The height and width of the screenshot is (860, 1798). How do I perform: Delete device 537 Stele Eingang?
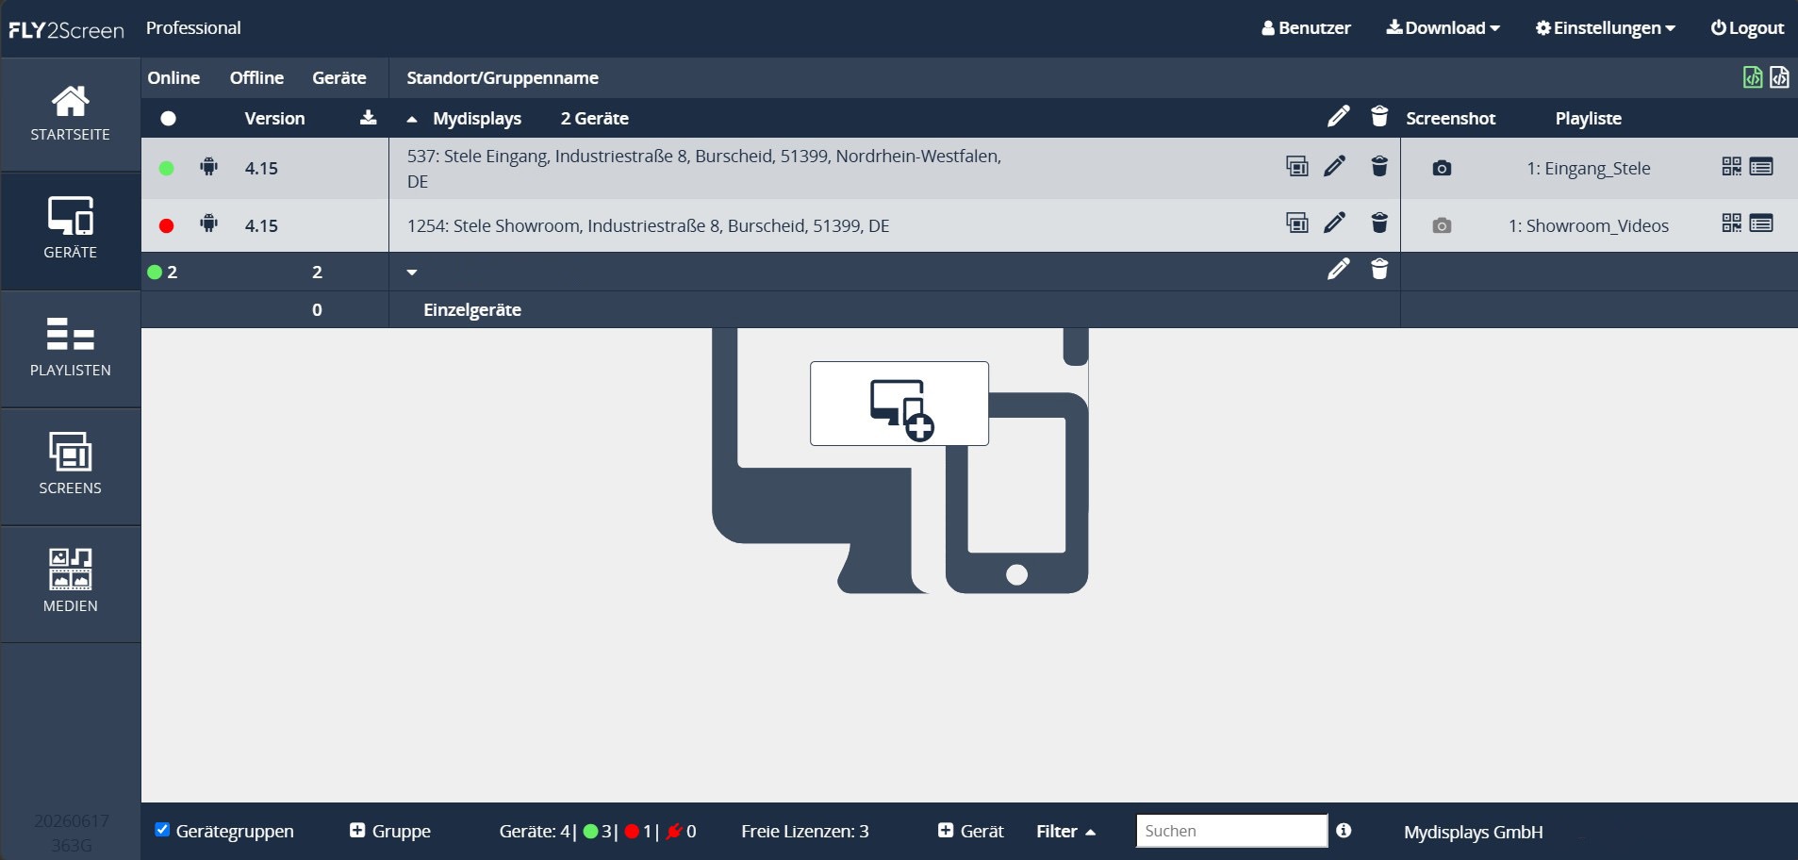[x=1379, y=167]
